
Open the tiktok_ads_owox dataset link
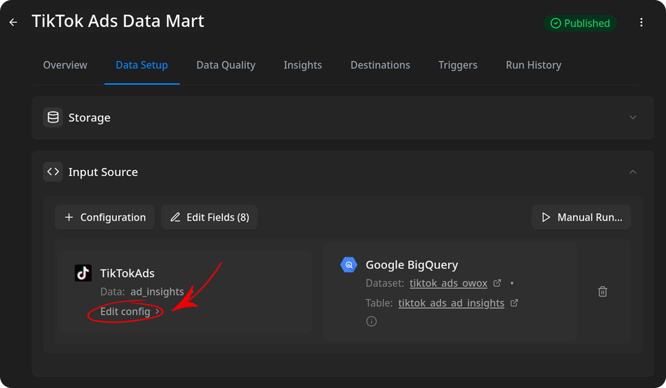448,283
